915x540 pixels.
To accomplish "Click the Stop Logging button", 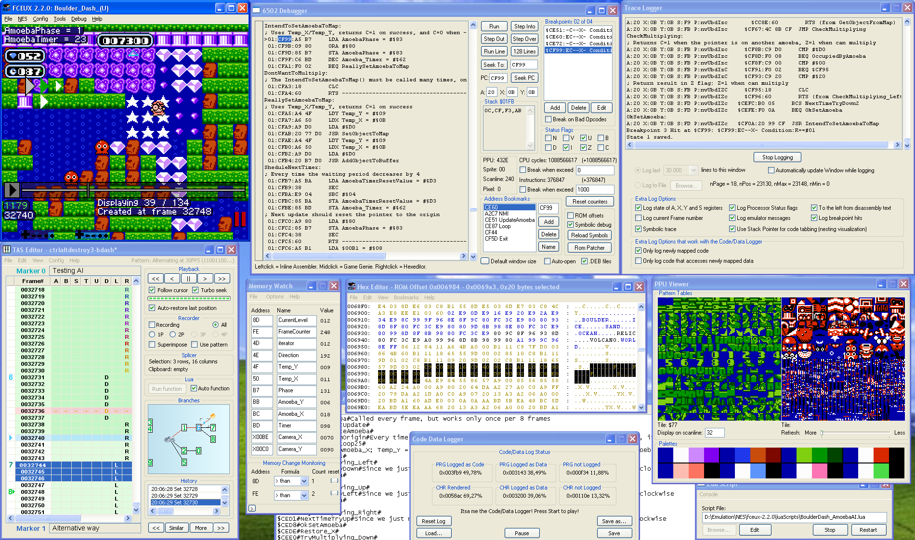I will (777, 157).
